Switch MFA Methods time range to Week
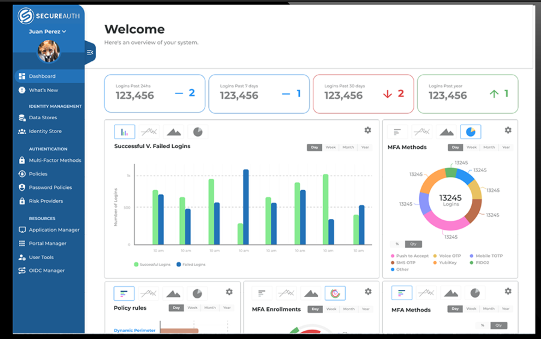The width and height of the screenshot is (541, 339). click(x=471, y=147)
